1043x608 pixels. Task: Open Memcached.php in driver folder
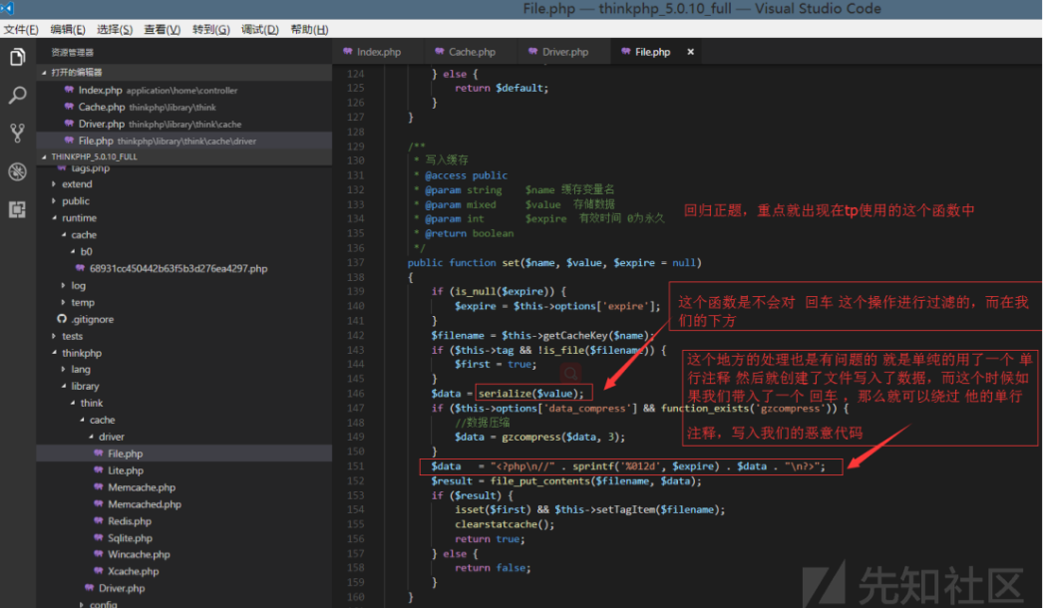pos(145,504)
